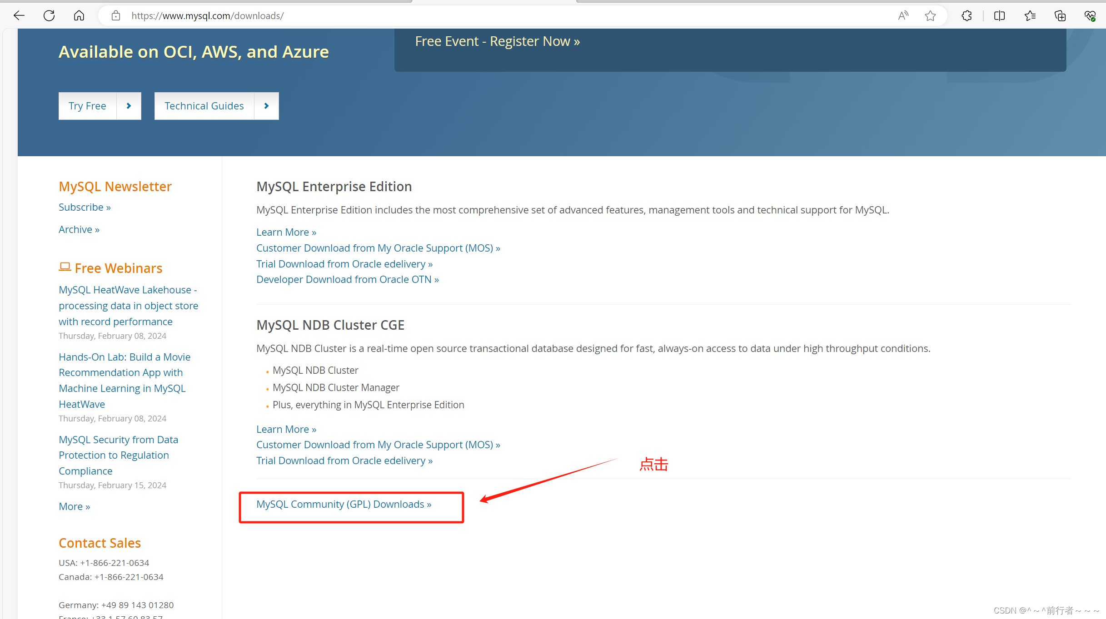The height and width of the screenshot is (619, 1106).
Task: Click the Germany phone number text
Action: tap(116, 605)
